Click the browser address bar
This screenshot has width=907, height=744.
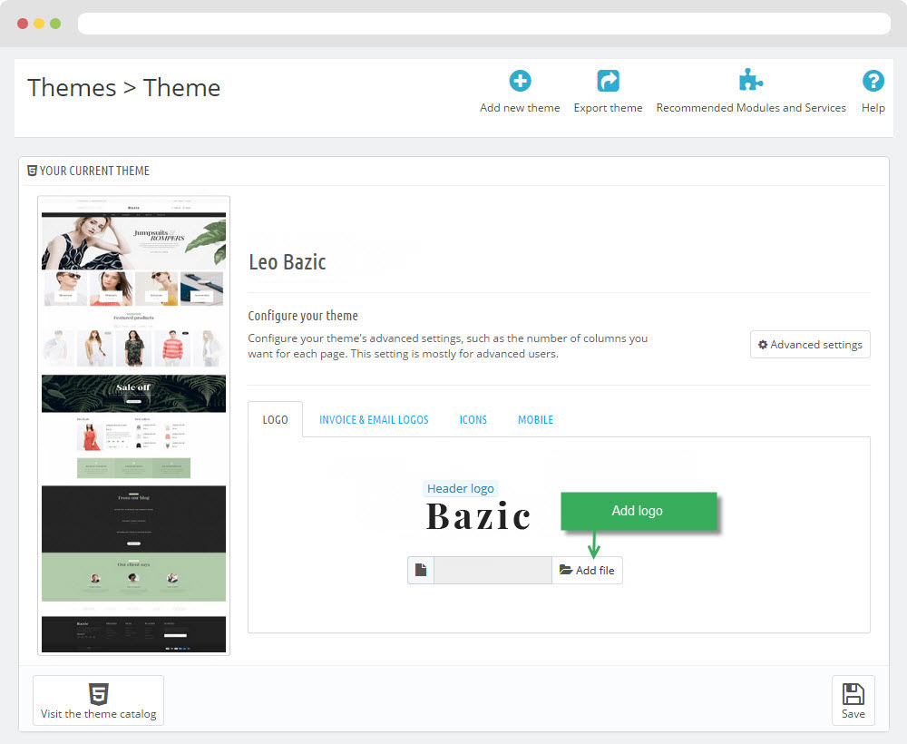(x=484, y=24)
